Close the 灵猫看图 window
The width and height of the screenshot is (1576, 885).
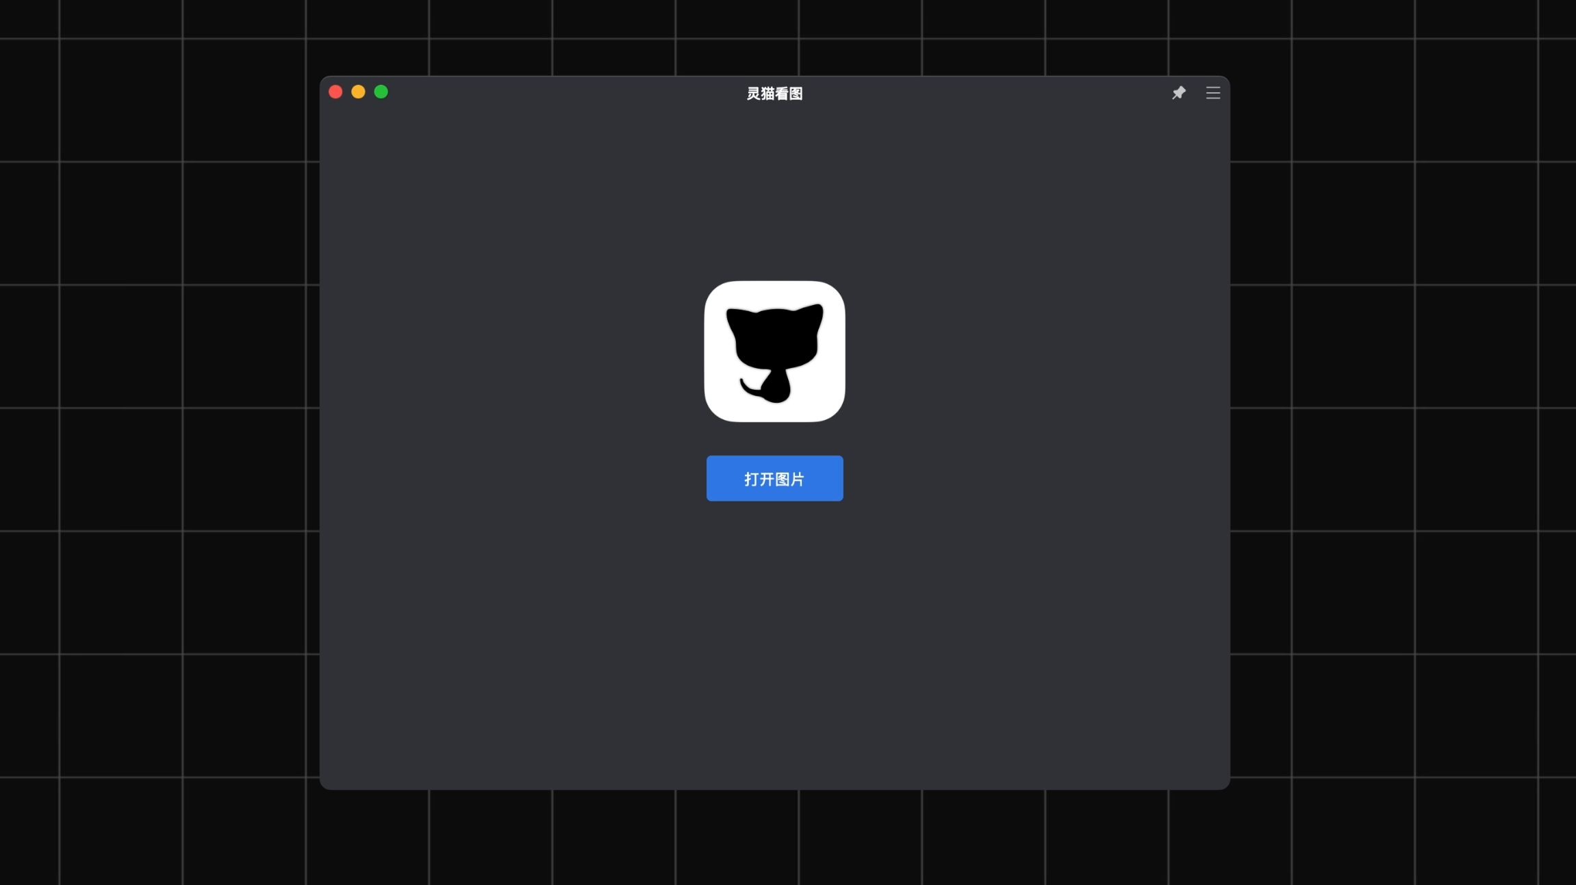(x=335, y=92)
